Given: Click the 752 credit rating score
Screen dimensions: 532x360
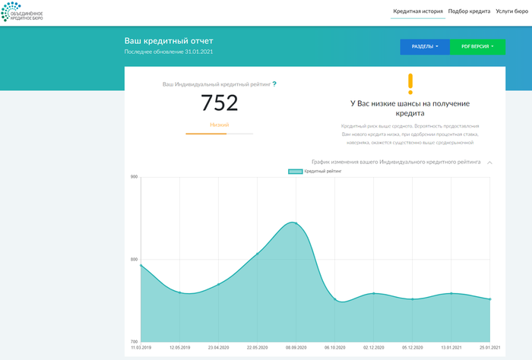Looking at the screenshot, I should tap(219, 104).
